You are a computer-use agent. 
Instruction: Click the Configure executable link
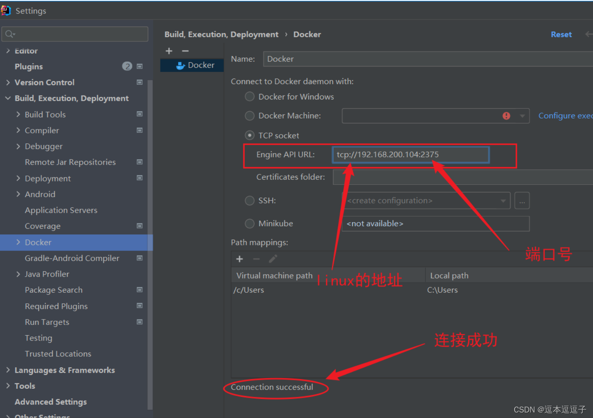[x=565, y=115]
